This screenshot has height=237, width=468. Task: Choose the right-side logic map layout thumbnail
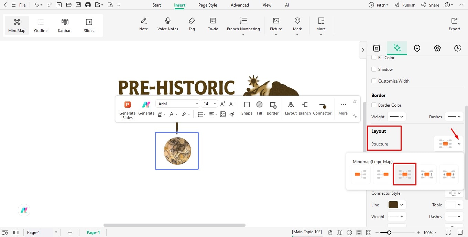pos(360,174)
